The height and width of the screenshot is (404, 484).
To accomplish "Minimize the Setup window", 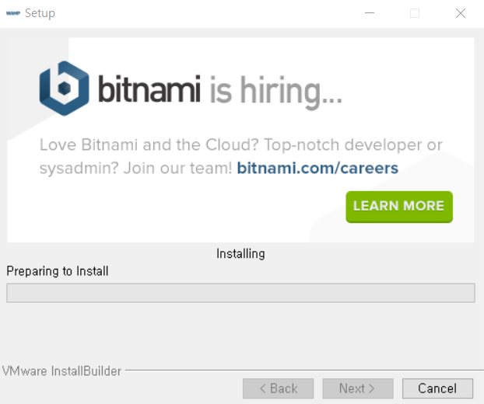I will (x=370, y=13).
